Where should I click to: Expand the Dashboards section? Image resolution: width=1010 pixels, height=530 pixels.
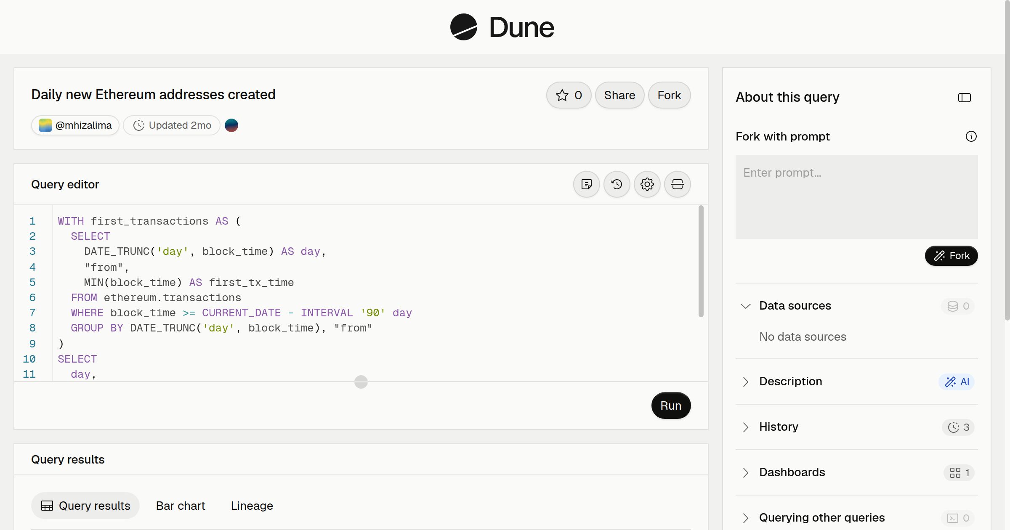tap(746, 472)
